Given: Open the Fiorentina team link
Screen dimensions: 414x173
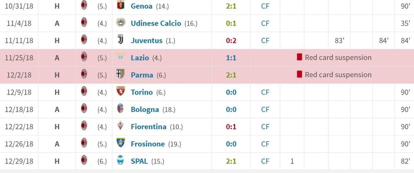Looking at the screenshot, I should click(x=148, y=127).
